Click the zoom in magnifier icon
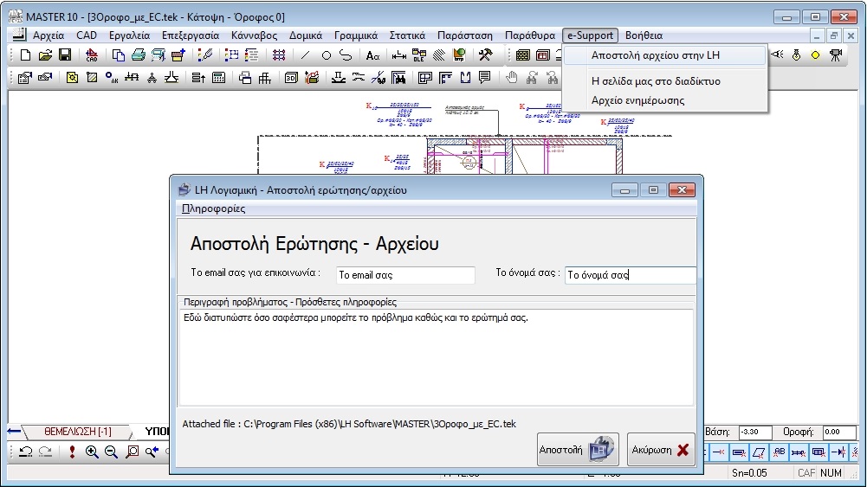Viewport: 867px width, 487px height. [92, 452]
